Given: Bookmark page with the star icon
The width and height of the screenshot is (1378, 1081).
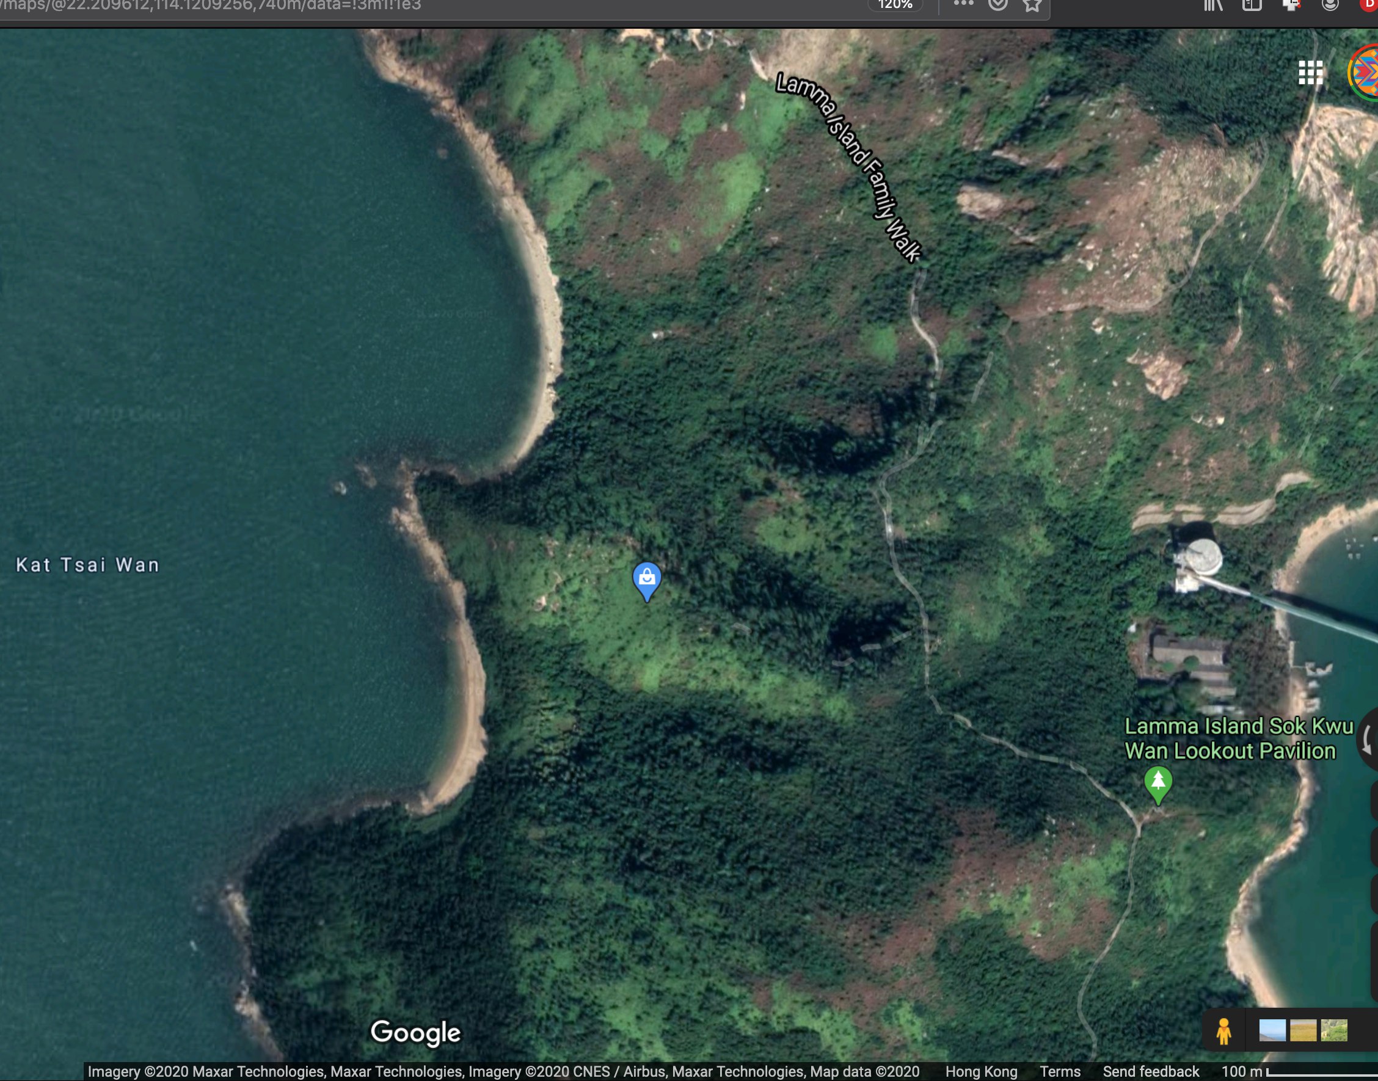Looking at the screenshot, I should pyautogui.click(x=1032, y=5).
